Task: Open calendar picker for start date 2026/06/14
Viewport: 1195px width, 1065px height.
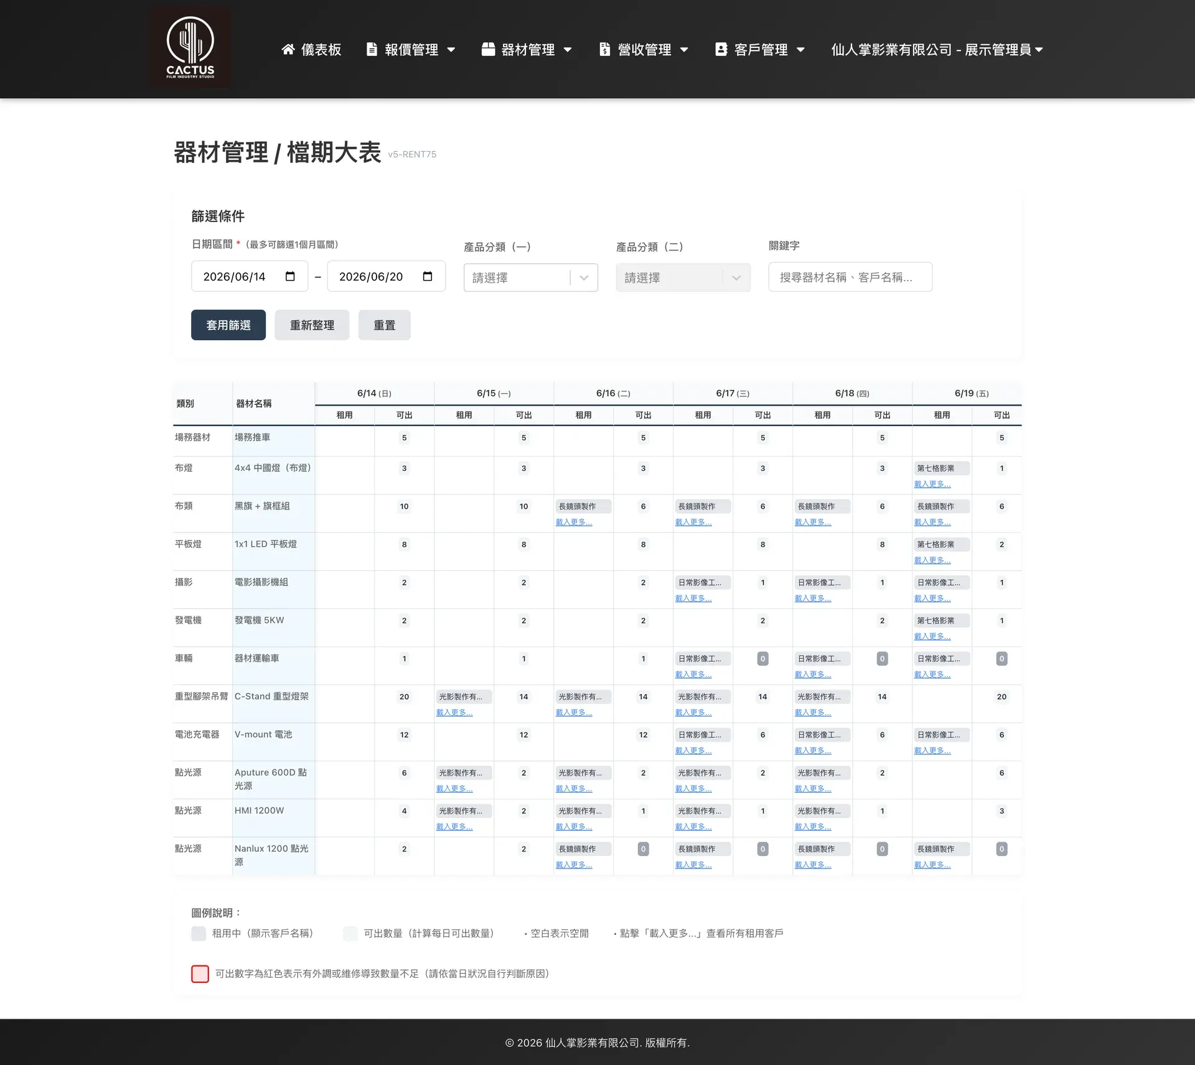Action: click(290, 276)
